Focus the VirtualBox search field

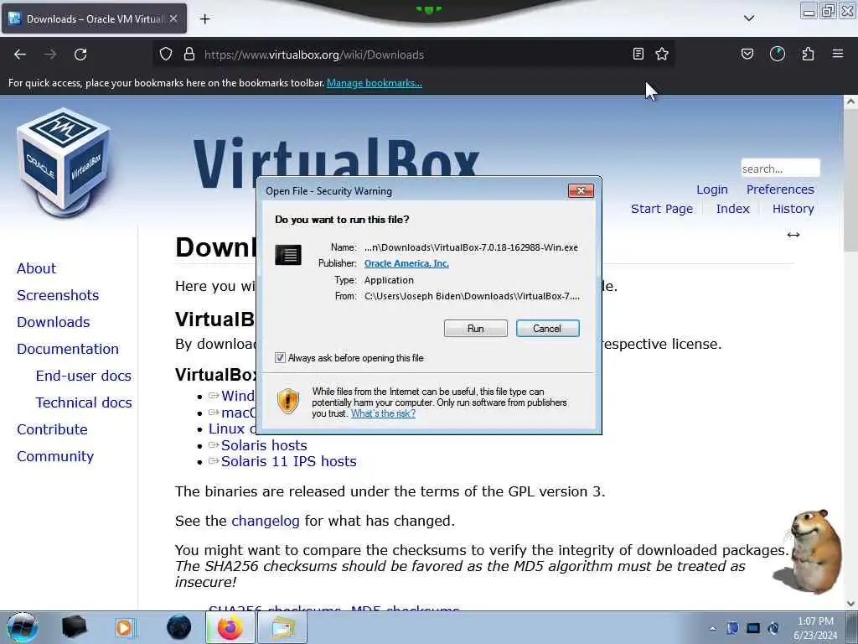tap(780, 169)
